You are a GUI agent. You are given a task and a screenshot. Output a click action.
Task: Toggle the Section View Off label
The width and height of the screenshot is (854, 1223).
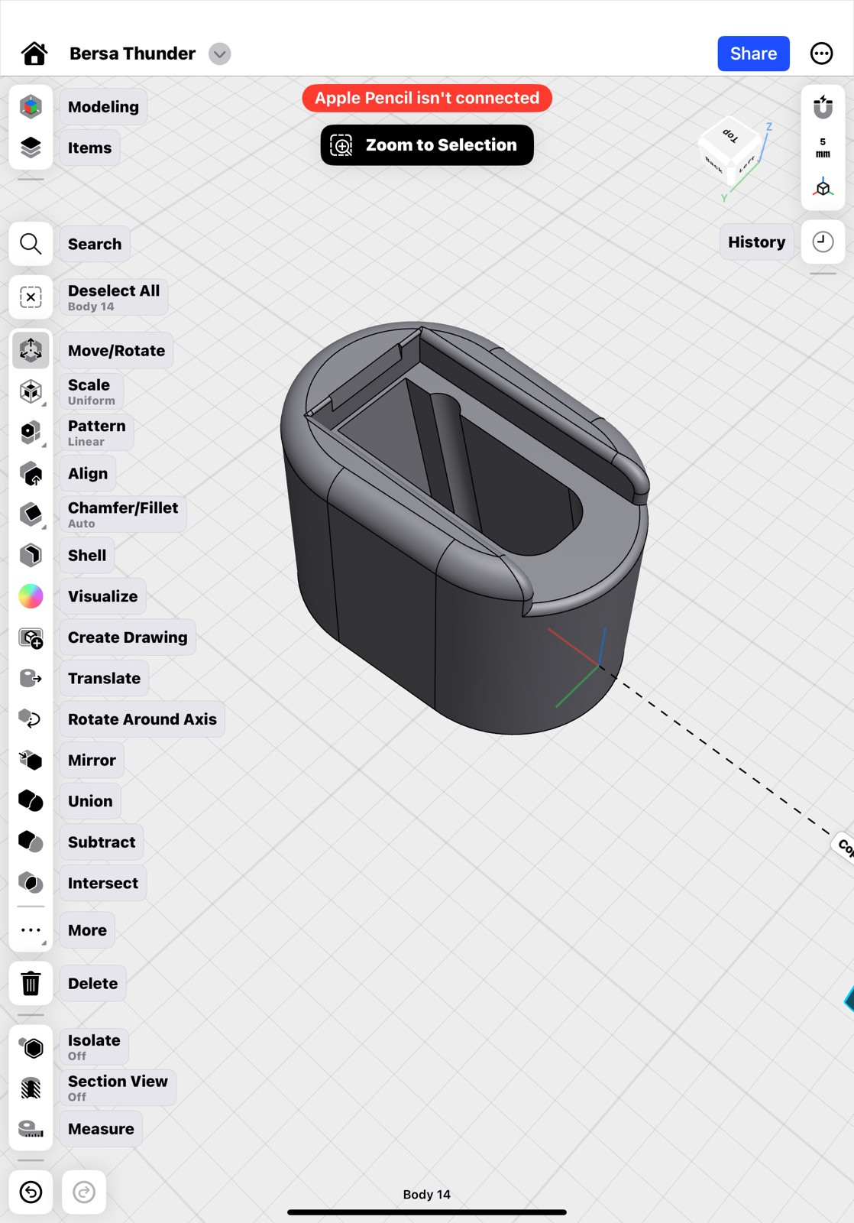click(x=118, y=1088)
